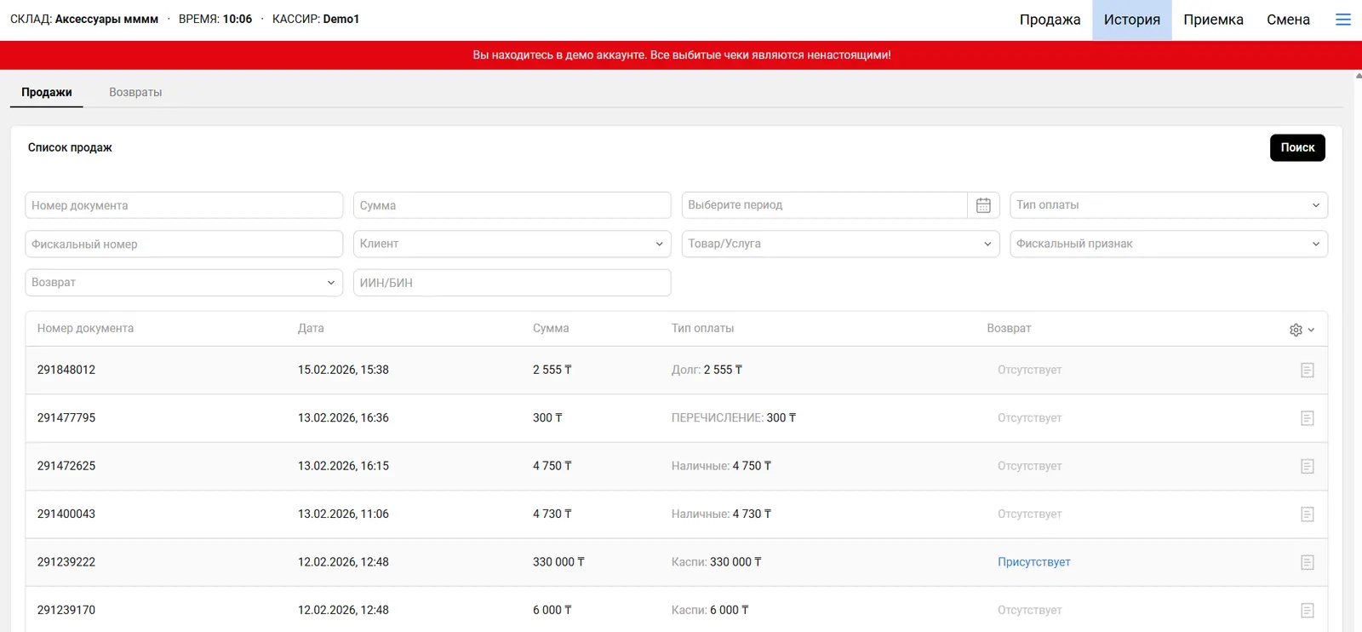Open calendar picker for period field

(x=983, y=205)
